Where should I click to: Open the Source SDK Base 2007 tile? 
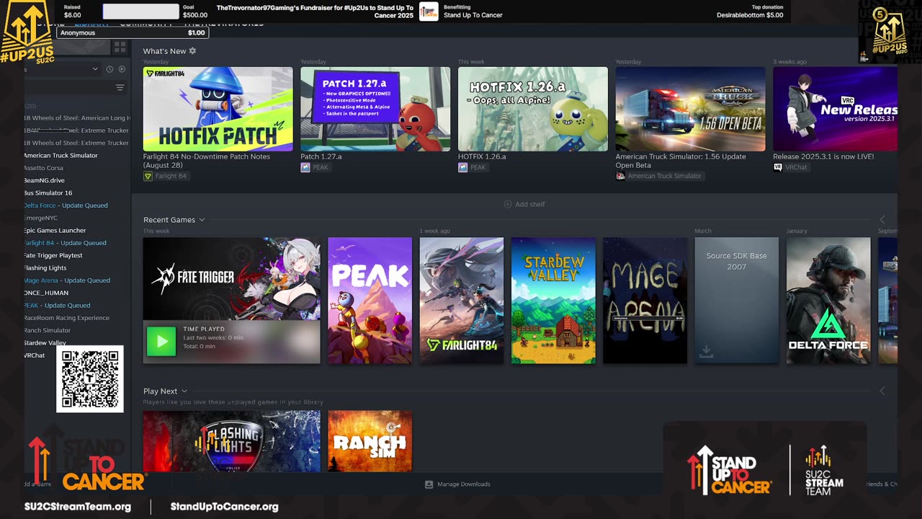737,301
